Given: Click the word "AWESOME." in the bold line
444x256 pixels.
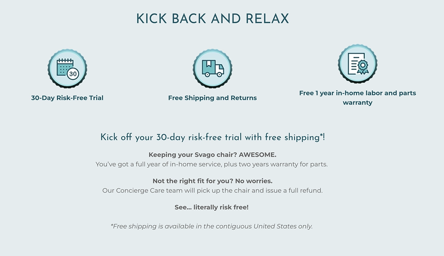Looking at the screenshot, I should [x=258, y=155].
